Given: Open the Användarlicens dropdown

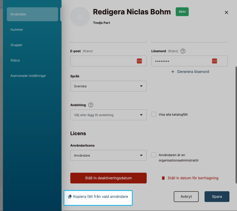Looking at the screenshot, I should point(108,155).
